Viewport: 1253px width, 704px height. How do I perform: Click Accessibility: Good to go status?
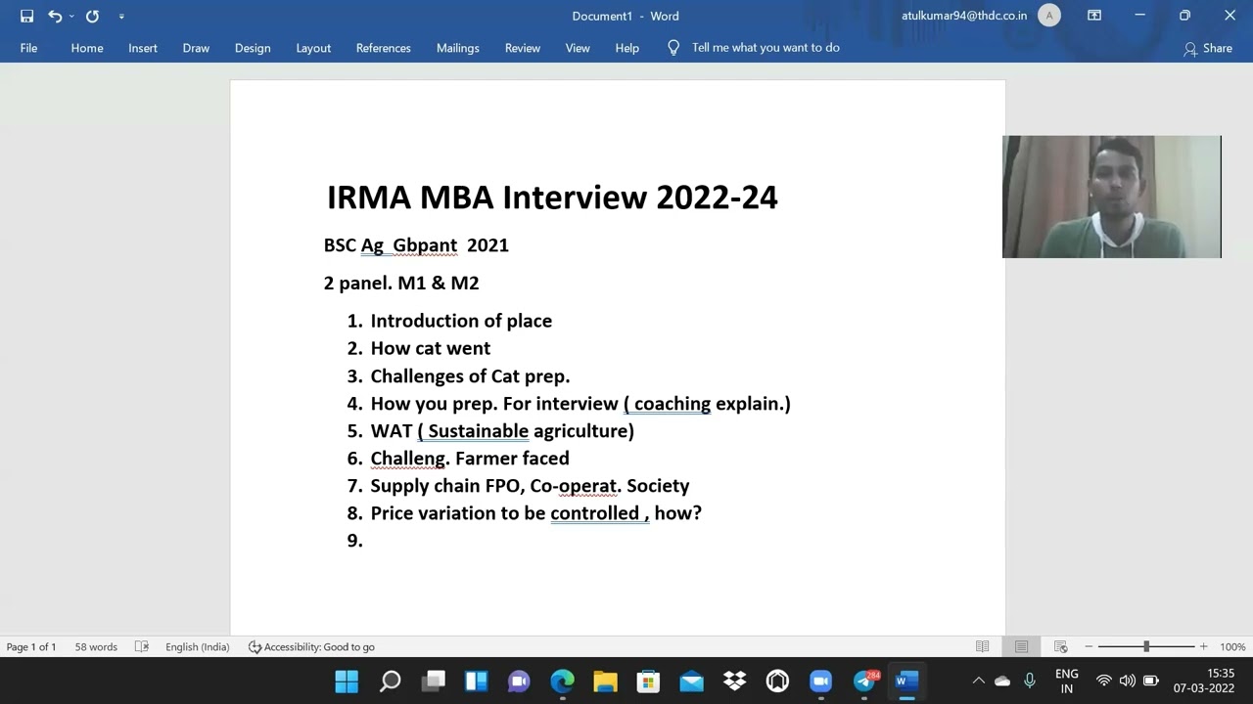[311, 646]
